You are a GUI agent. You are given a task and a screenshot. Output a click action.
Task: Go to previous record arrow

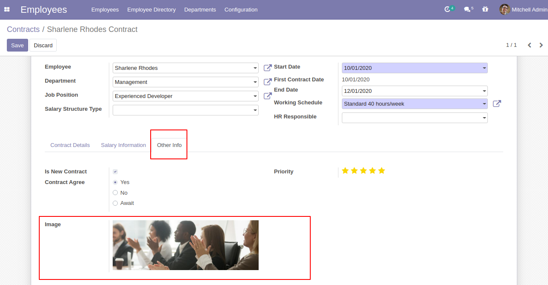coord(529,45)
